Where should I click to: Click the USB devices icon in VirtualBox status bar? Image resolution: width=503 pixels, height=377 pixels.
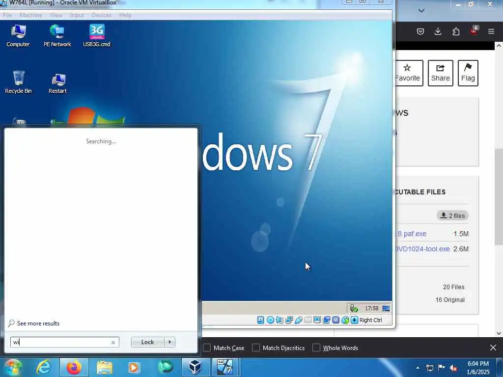click(298, 320)
